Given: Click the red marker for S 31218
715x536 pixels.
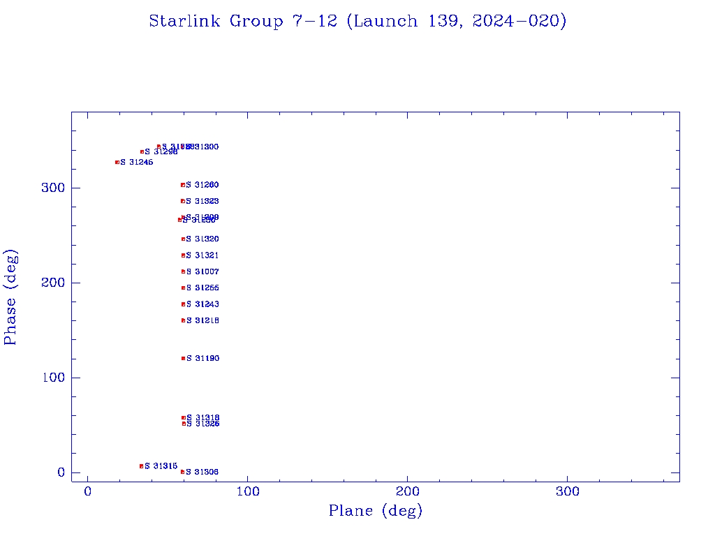Looking at the screenshot, I should pyautogui.click(x=183, y=320).
